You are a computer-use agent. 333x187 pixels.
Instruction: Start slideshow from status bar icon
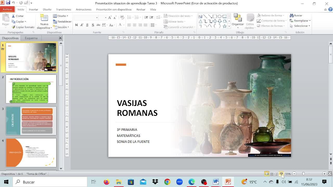[281, 174]
